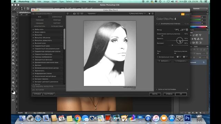The width and height of the screenshot is (221, 124).
Task: Click the add negative control point icon
Action: (184, 57)
